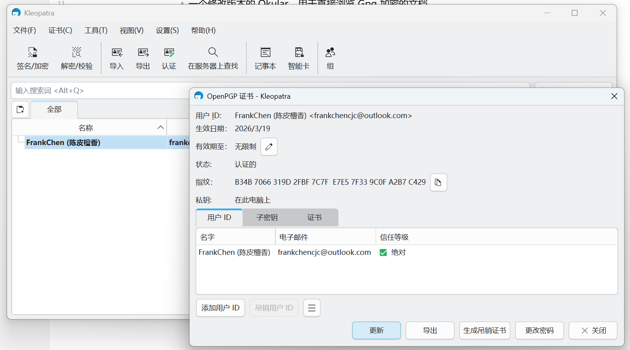Copy the fingerprint to clipboard

point(438,182)
